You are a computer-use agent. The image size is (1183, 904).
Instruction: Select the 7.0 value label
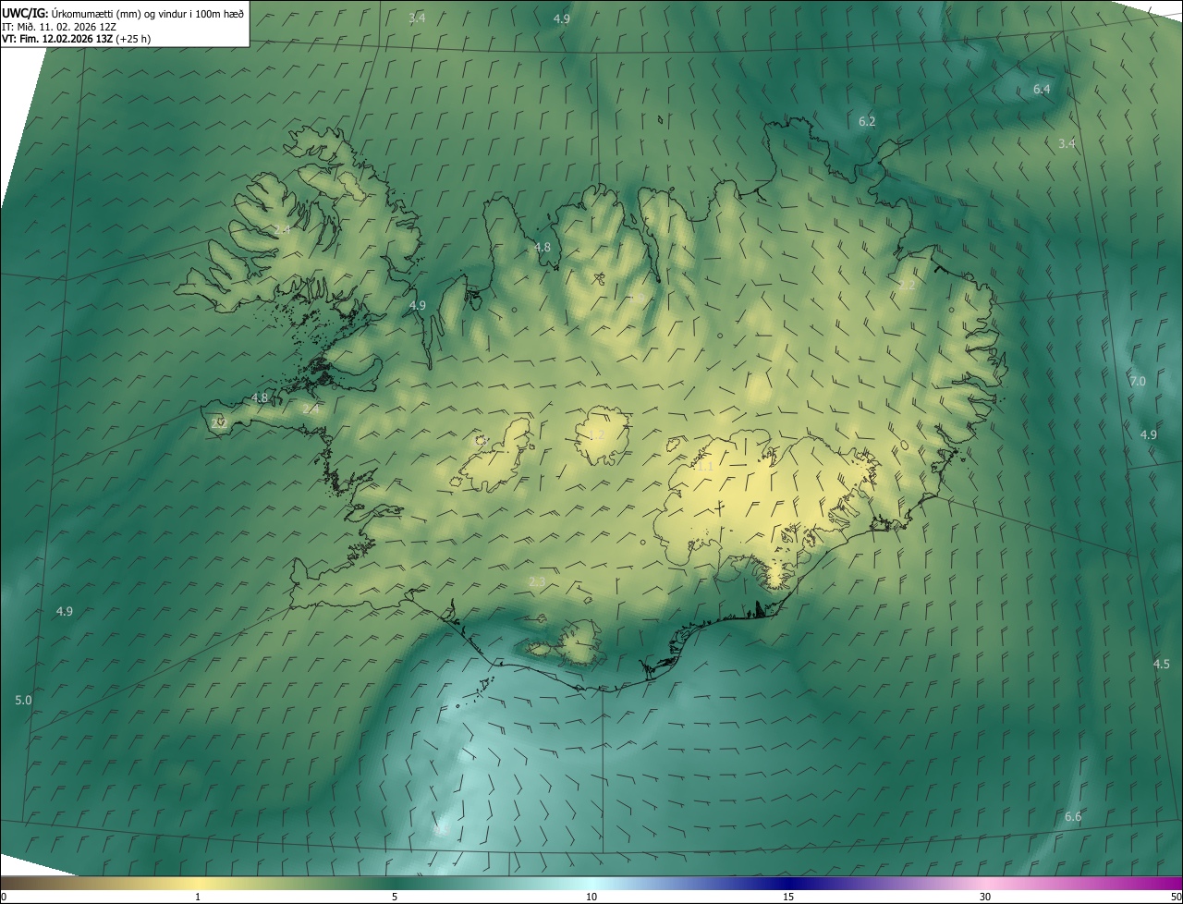(1138, 381)
